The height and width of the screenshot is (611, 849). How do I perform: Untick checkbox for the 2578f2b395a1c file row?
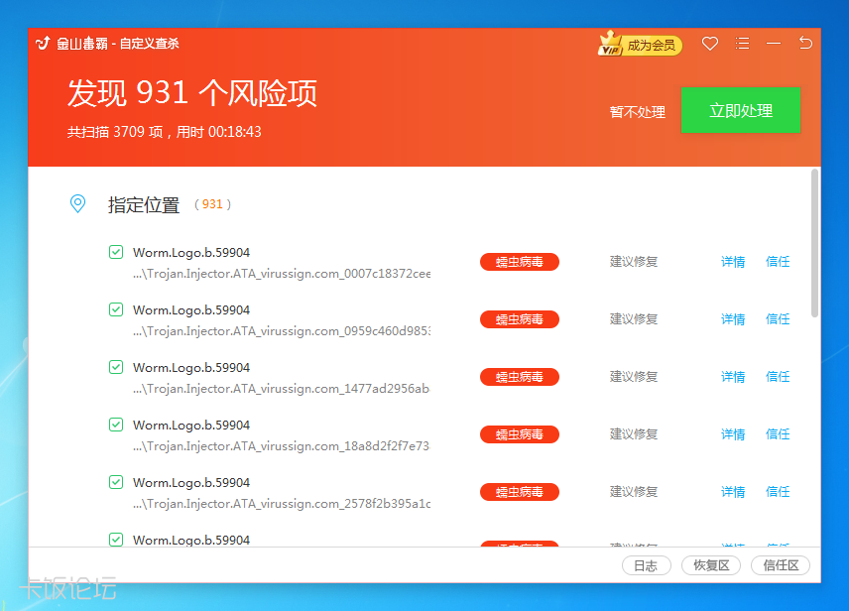click(116, 482)
